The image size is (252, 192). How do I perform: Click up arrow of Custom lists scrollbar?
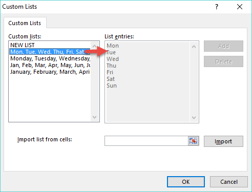point(94,46)
